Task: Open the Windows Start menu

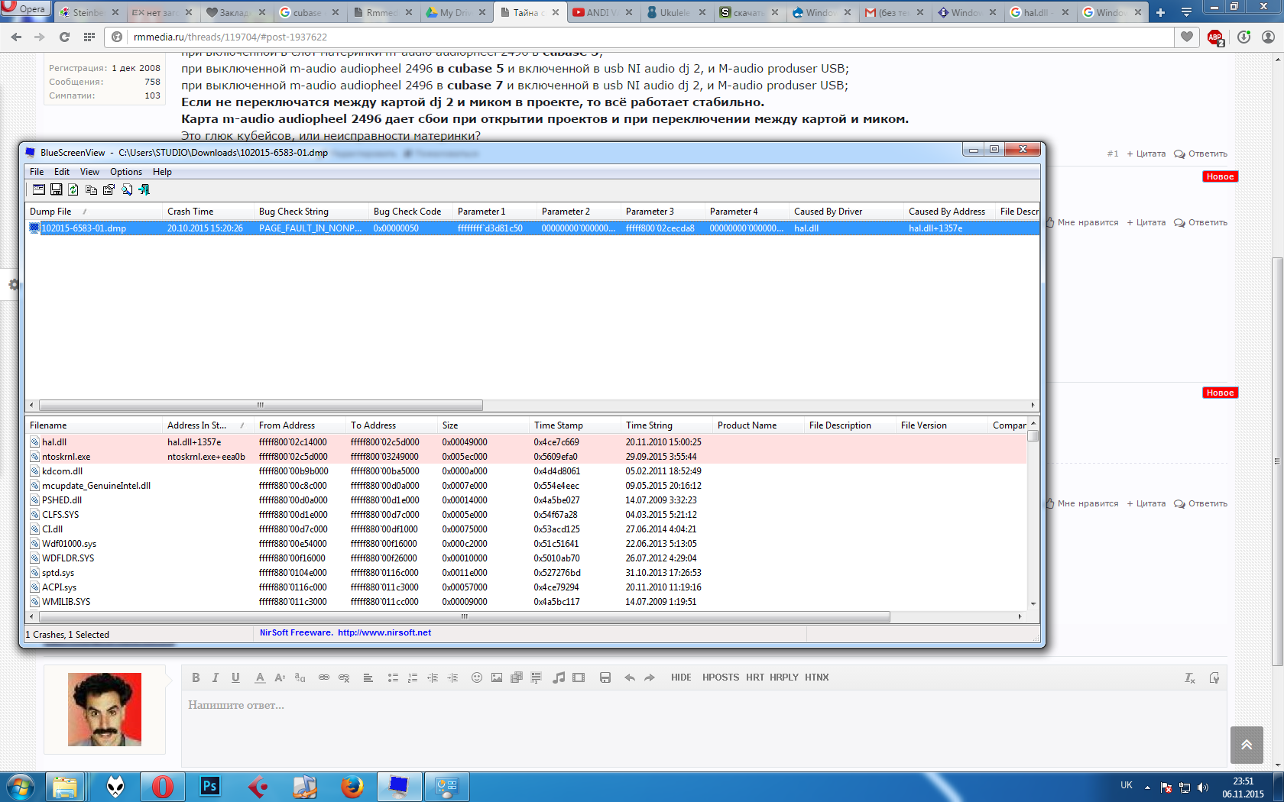Action: click(21, 786)
